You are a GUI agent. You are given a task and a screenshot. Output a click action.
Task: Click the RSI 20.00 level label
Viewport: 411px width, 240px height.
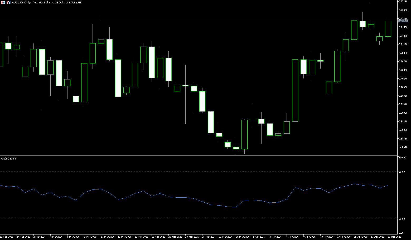[x=402, y=219]
